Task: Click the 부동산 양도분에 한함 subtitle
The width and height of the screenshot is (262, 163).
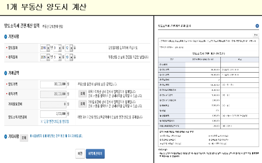Action: [53, 26]
